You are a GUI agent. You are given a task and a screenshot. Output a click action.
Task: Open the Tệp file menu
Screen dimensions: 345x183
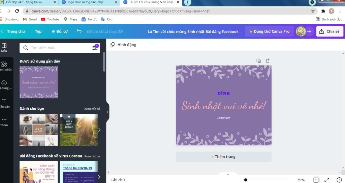click(x=38, y=31)
